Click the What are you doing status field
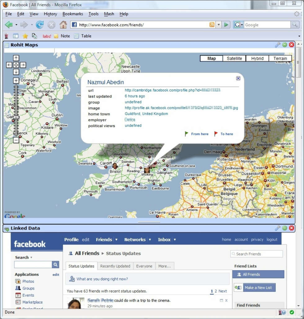 [148, 279]
